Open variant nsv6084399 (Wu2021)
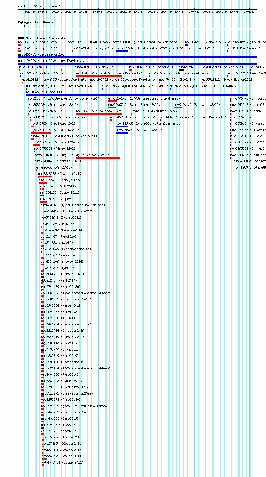The width and height of the screenshot is (266, 477). 247,142
